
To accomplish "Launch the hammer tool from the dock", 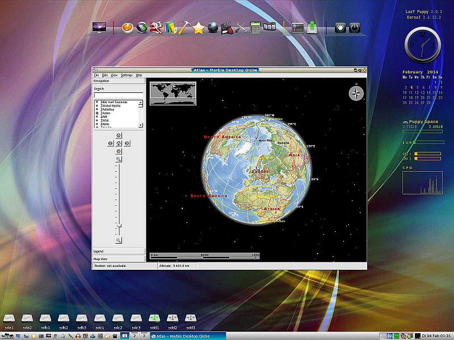I will (x=184, y=28).
